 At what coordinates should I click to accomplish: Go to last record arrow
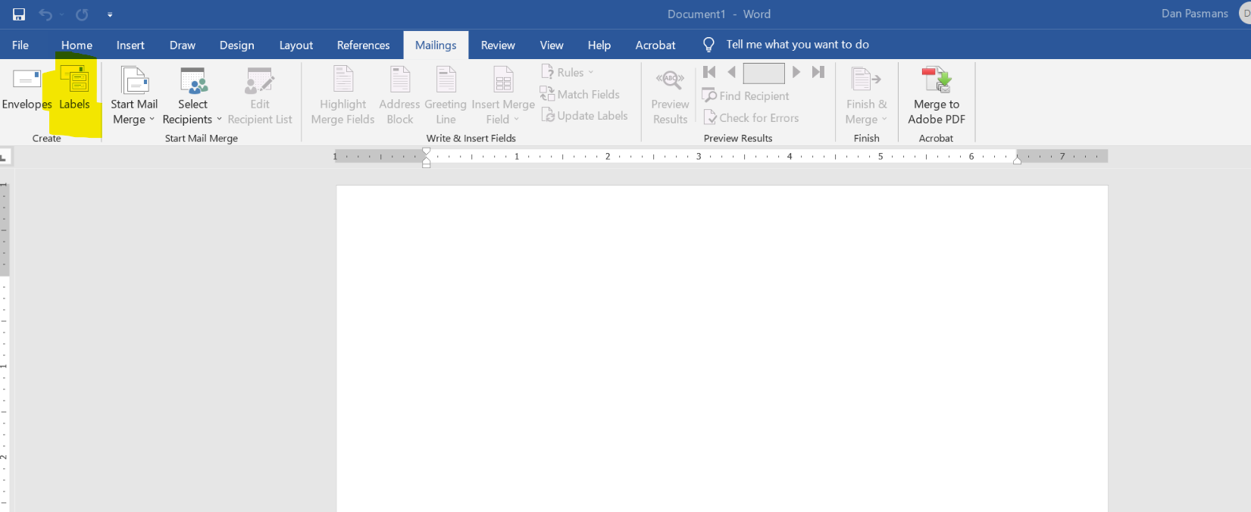click(818, 72)
